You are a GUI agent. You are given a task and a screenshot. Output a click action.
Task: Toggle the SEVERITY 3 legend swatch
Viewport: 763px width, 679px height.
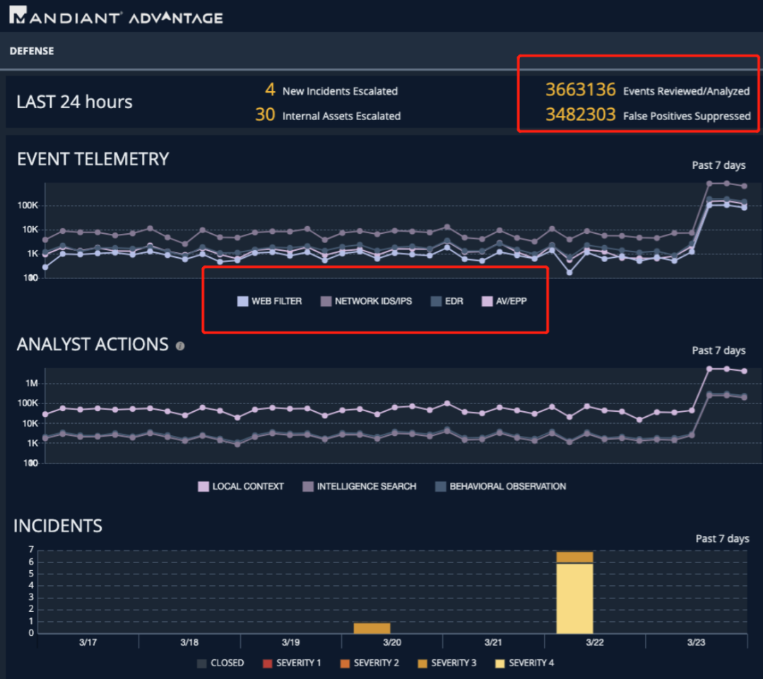[422, 663]
